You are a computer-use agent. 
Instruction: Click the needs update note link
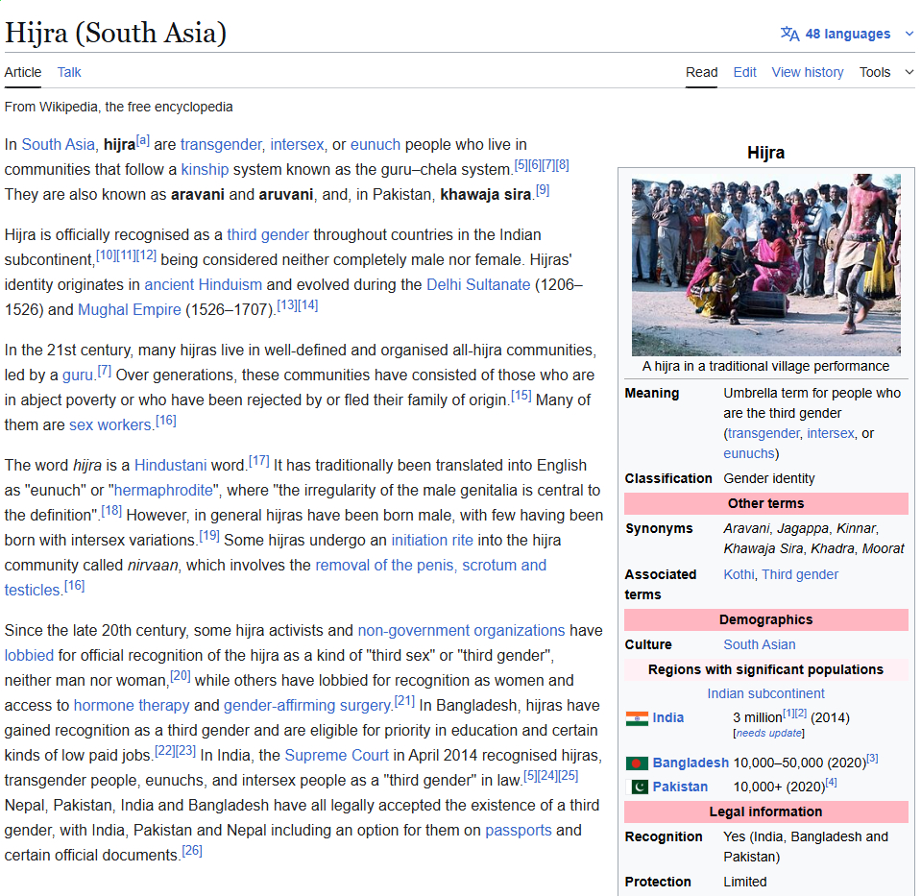(768, 734)
